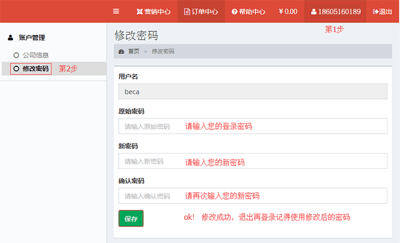Go to 首页 via breadcrumb link
The image size is (400, 243).
tap(134, 52)
